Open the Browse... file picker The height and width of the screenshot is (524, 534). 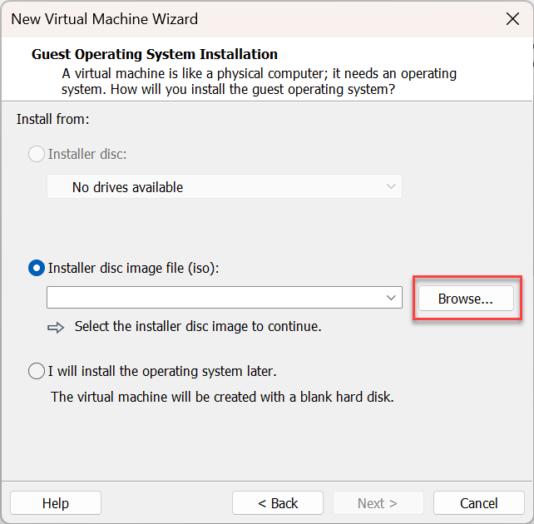coord(466,299)
